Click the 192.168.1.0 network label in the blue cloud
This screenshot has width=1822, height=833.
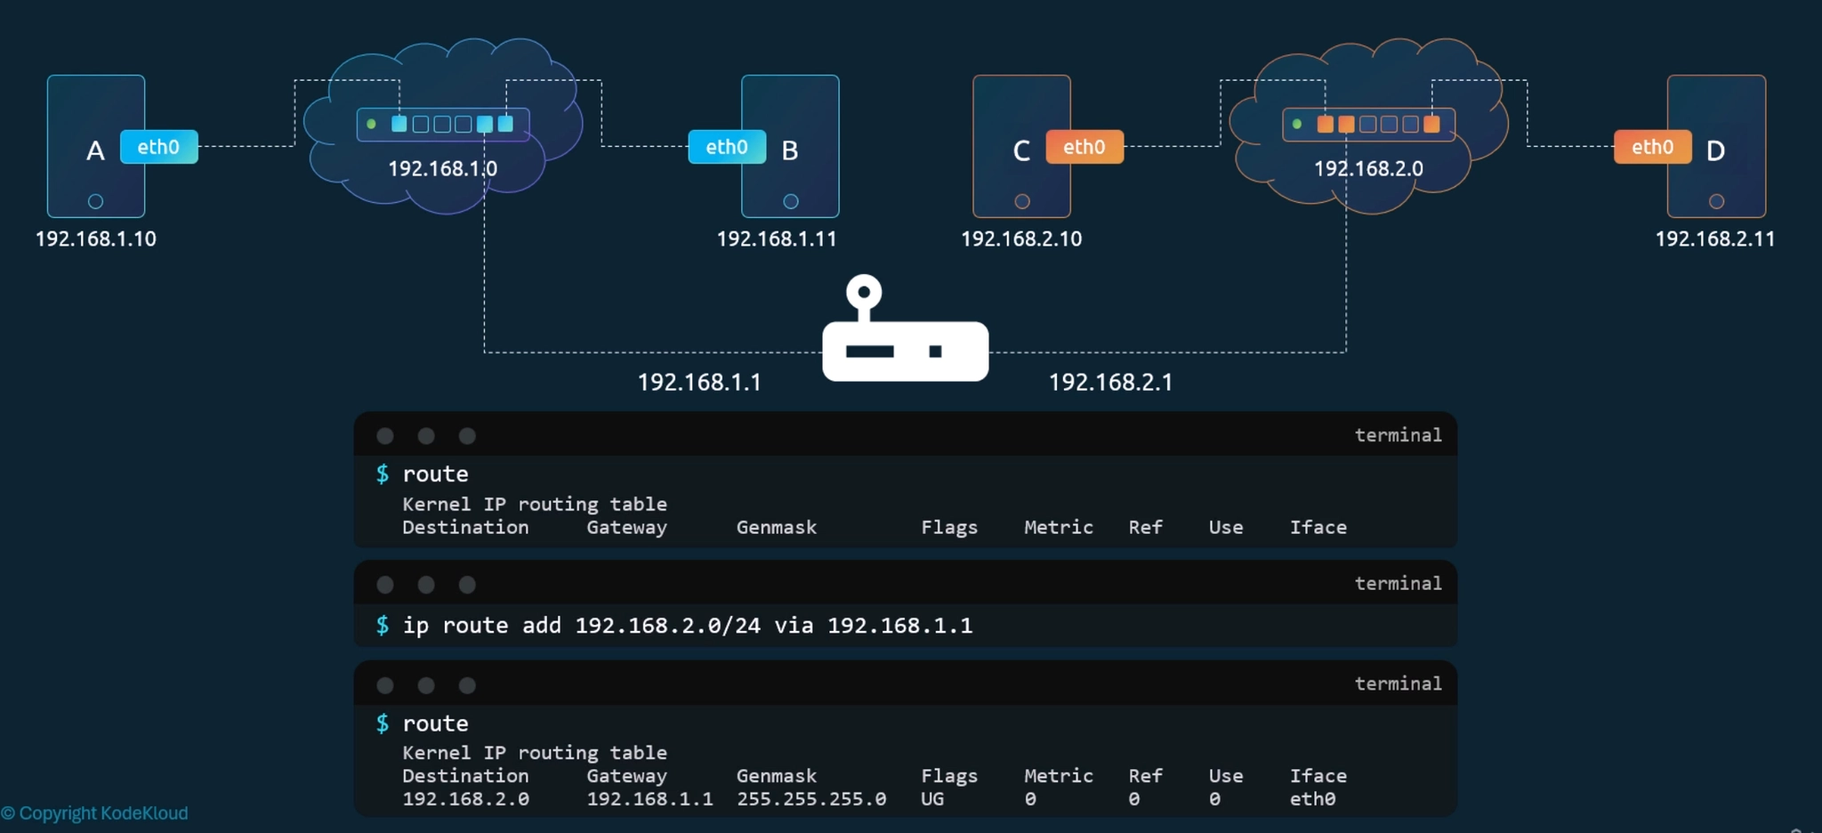(443, 168)
